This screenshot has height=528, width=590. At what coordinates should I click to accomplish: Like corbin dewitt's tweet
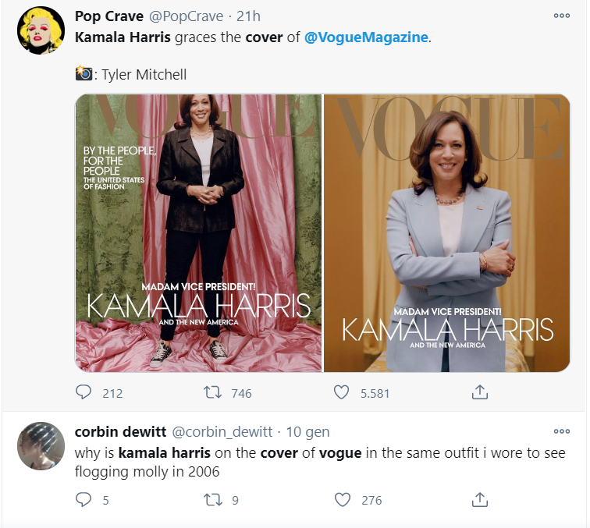pos(341,499)
